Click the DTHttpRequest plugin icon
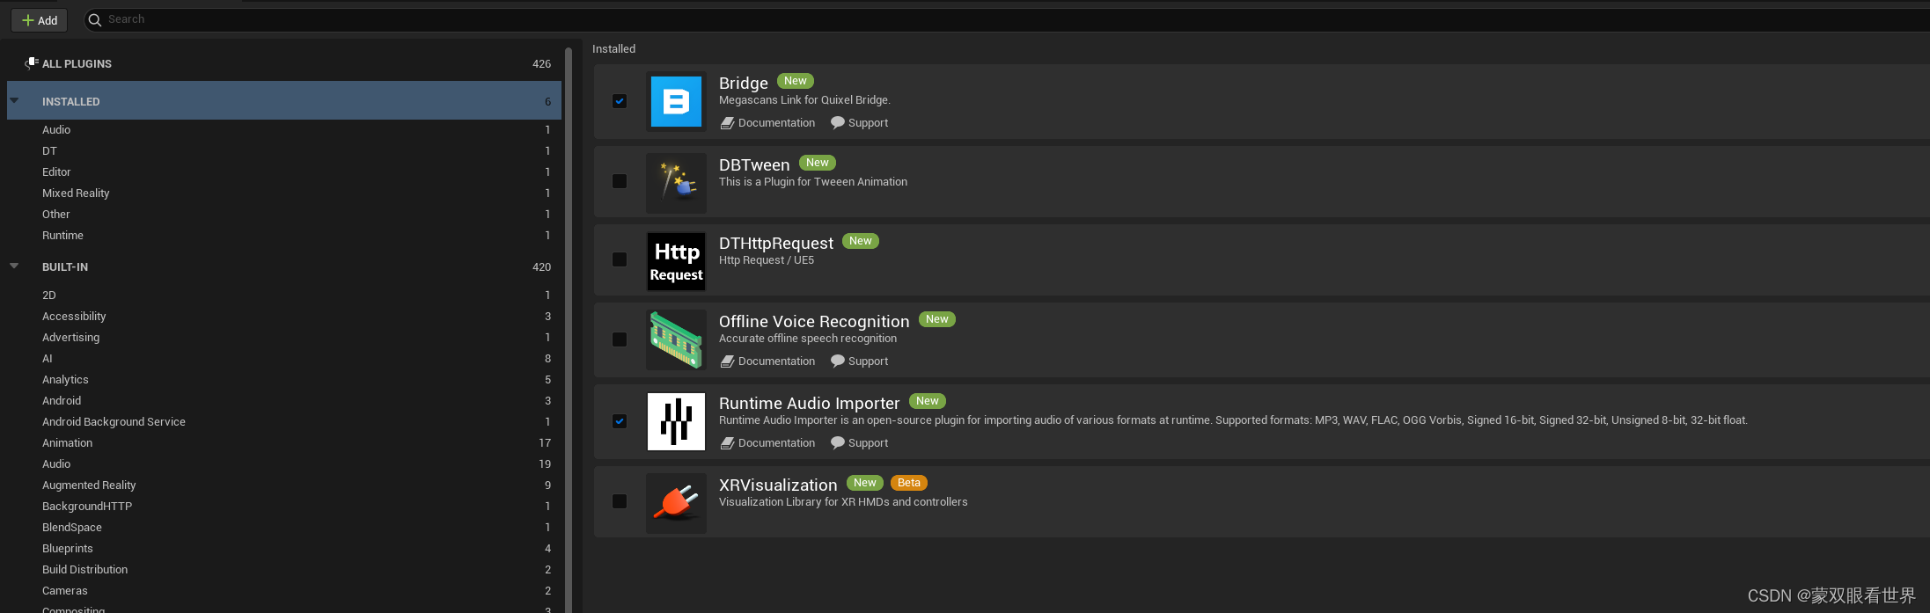This screenshot has height=613, width=1930. click(x=676, y=261)
